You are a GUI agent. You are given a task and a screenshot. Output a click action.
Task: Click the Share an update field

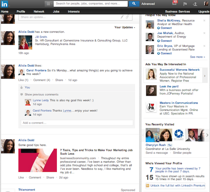(x=75, y=17)
